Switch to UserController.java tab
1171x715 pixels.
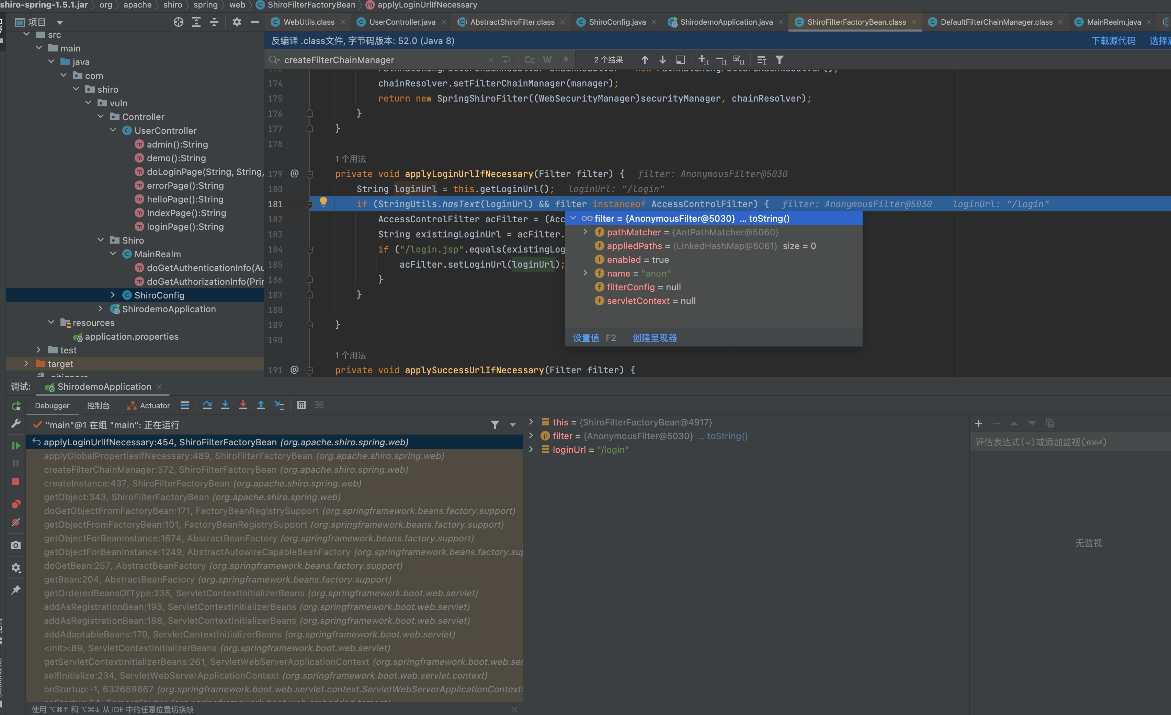point(401,22)
